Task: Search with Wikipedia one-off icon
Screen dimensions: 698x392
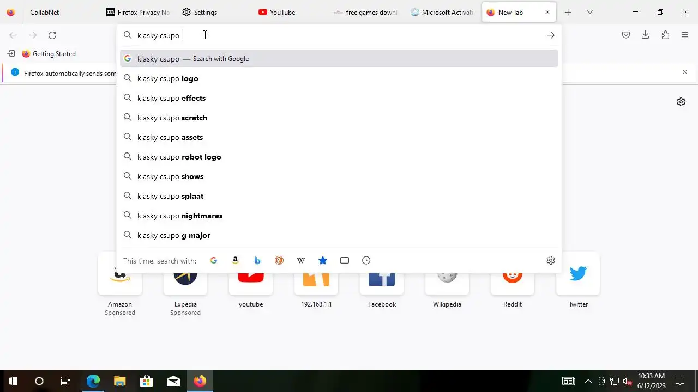Action: click(301, 260)
